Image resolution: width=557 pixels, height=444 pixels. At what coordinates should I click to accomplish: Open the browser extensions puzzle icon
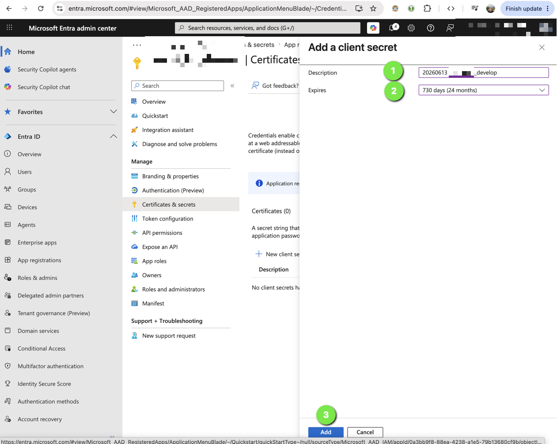click(427, 8)
